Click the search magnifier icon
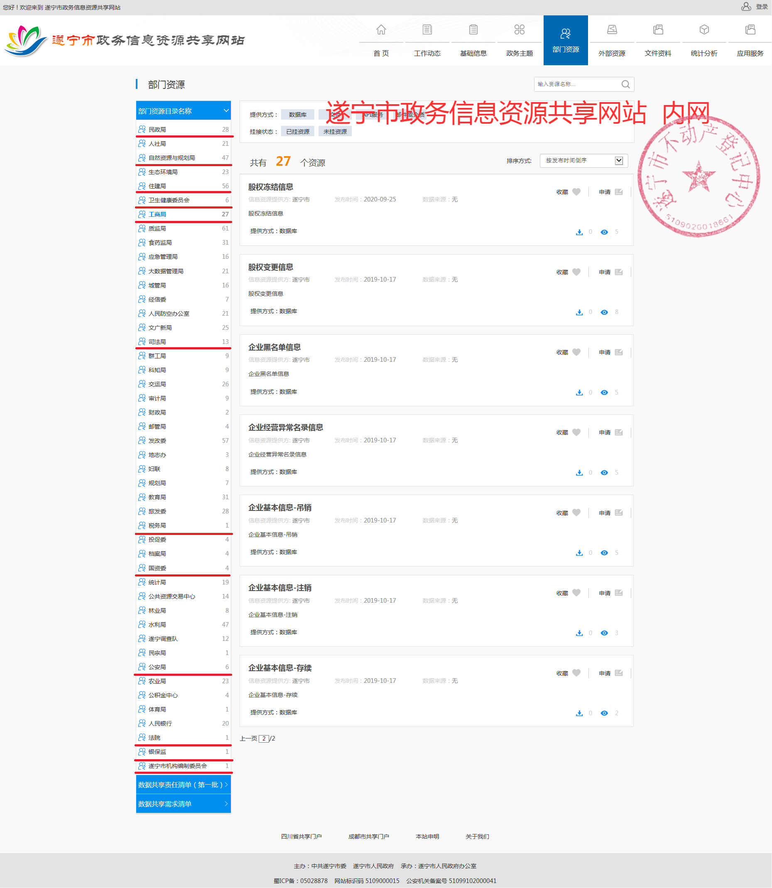 (x=625, y=84)
